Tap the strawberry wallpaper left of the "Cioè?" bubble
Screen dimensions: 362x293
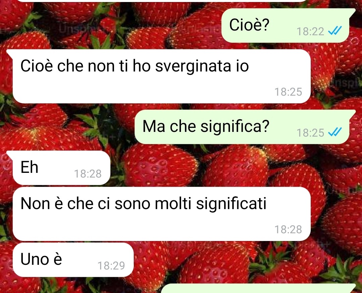[111, 26]
